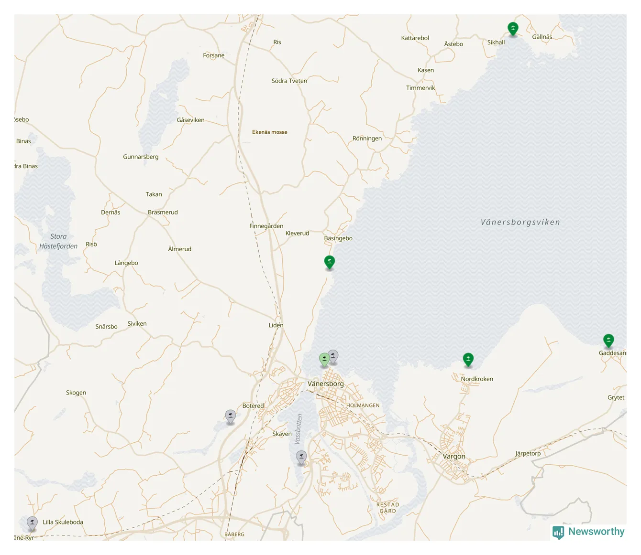This screenshot has height=555, width=641.
Task: Click the Järpetorp place label
Action: point(528,453)
